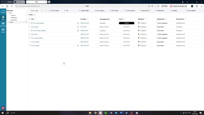Click the bookmark icon in the address bar
Viewport: 204px width, 115px height.
point(158,6)
